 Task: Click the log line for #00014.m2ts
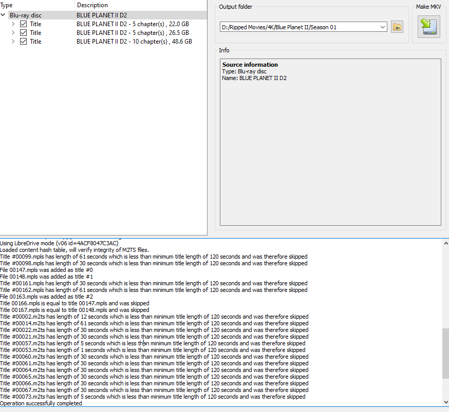click(x=154, y=323)
